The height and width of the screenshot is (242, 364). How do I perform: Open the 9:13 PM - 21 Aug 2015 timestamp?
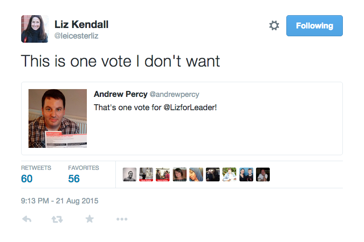tap(60, 201)
